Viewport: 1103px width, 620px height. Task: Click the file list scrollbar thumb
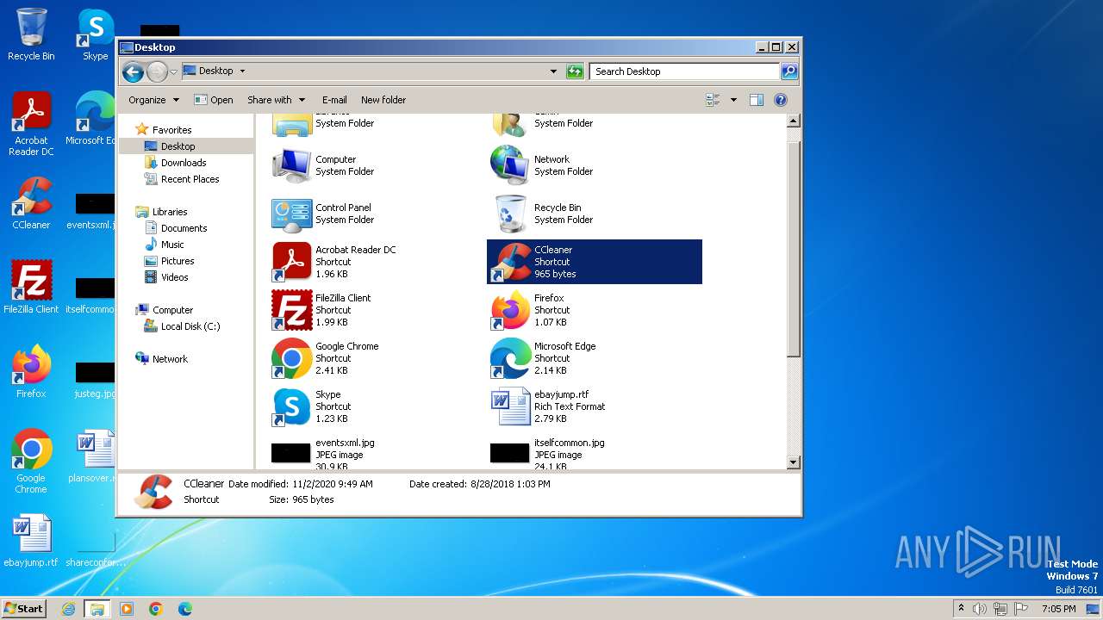794,250
